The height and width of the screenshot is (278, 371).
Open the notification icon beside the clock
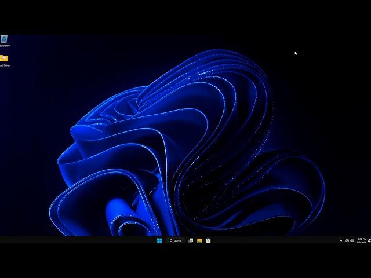(x=369, y=241)
